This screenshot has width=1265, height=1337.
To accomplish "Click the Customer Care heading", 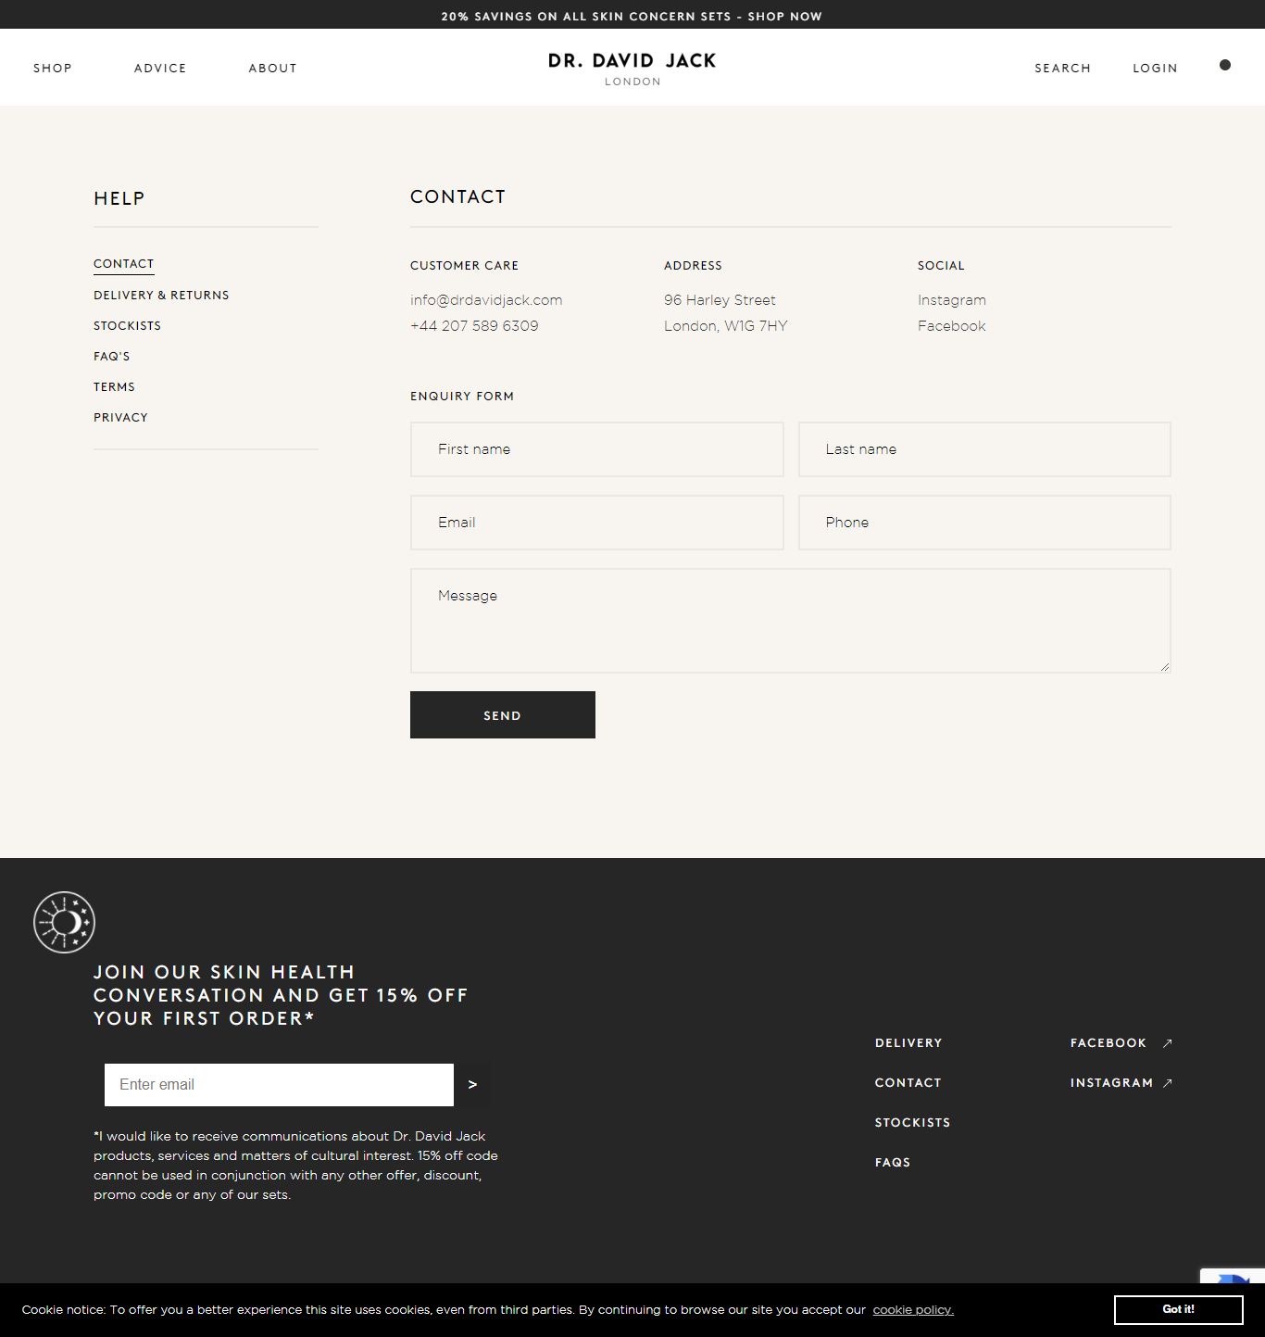I will (x=464, y=266).
